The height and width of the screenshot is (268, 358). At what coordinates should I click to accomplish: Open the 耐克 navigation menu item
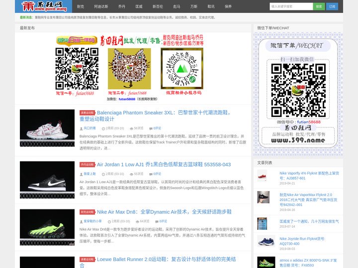pyautogui.click(x=81, y=6)
